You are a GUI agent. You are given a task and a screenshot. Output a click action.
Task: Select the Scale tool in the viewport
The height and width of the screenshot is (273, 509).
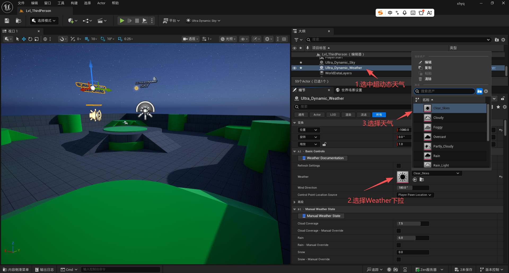pos(37,39)
